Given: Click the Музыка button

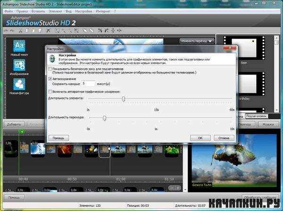Looking at the screenshot, I should pos(268,124).
